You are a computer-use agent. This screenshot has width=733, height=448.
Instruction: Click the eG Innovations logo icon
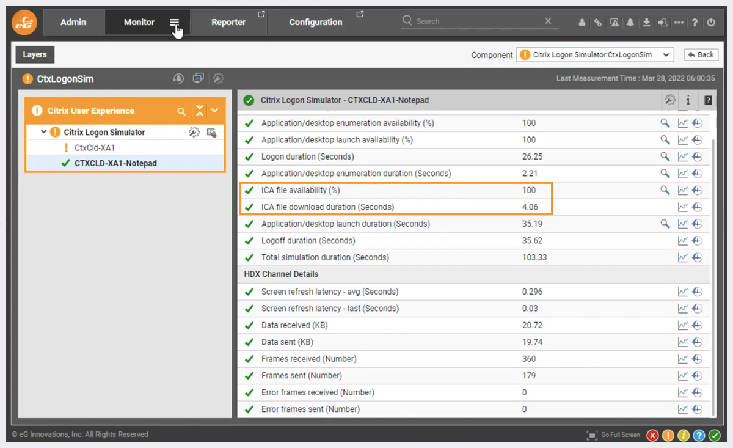[x=25, y=23]
